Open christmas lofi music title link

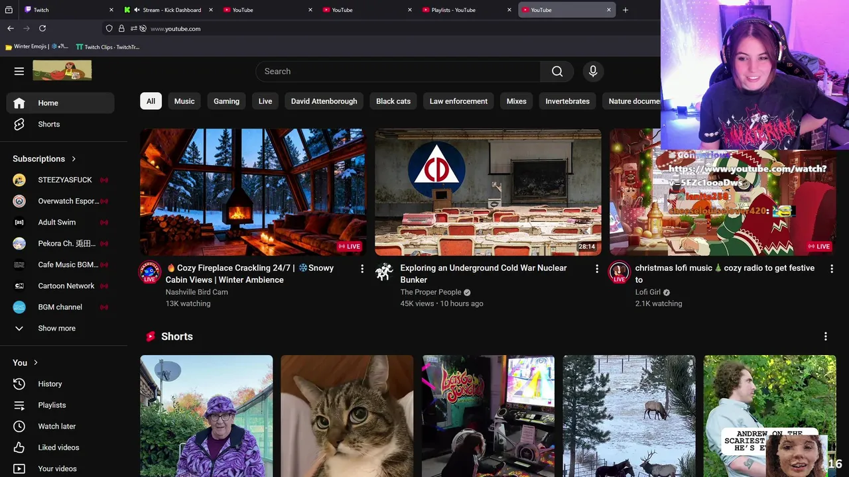point(725,274)
